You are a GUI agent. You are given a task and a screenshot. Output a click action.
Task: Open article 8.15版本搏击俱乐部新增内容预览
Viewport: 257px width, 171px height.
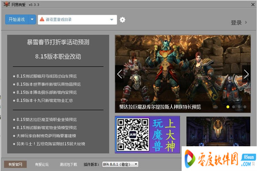(47, 92)
